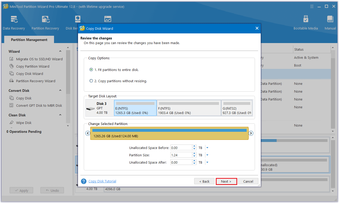Click Unallocated Space After input field
This screenshot has height=203, width=339.
[181, 162]
